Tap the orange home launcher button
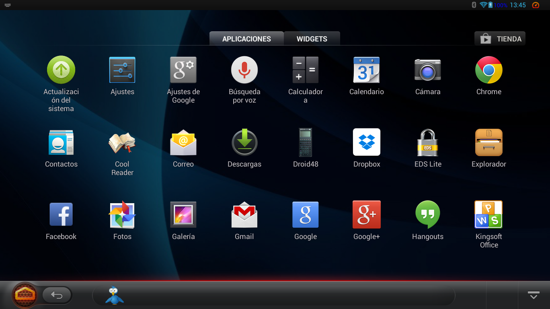 click(25, 295)
